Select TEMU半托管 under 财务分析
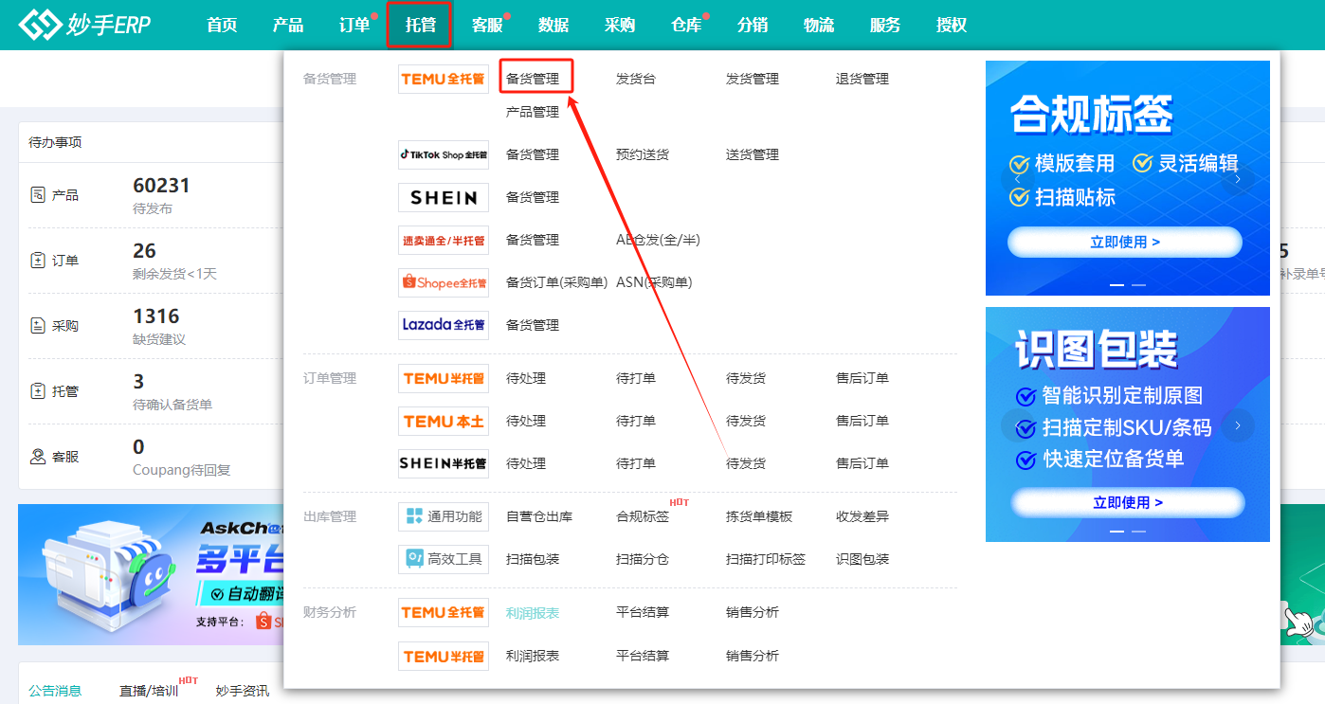Viewport: 1325px width, 704px height. (444, 656)
